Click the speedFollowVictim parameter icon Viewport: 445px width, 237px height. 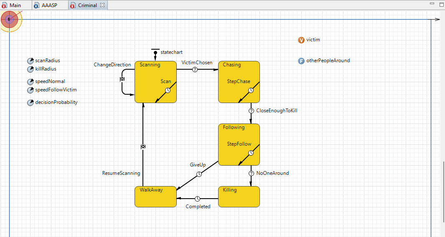point(30,90)
